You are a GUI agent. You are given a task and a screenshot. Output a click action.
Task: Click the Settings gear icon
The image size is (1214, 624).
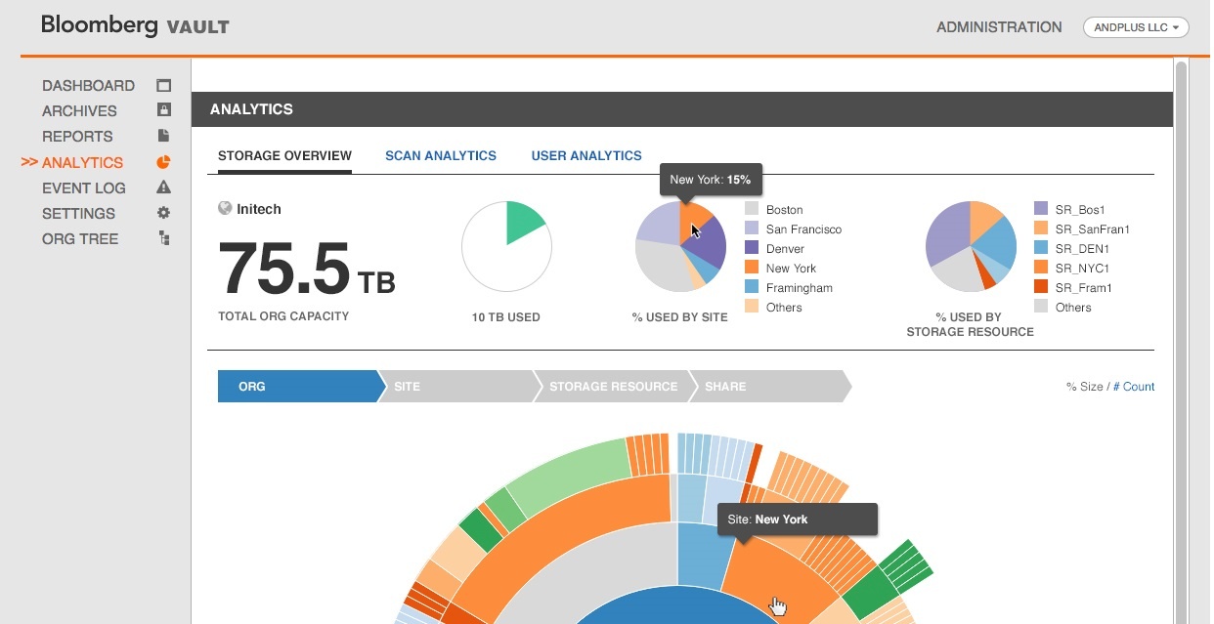tap(163, 212)
